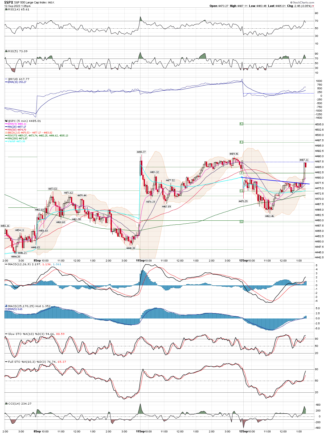Click the candlestick icon beside $SPX (5 min)

[6, 121]
